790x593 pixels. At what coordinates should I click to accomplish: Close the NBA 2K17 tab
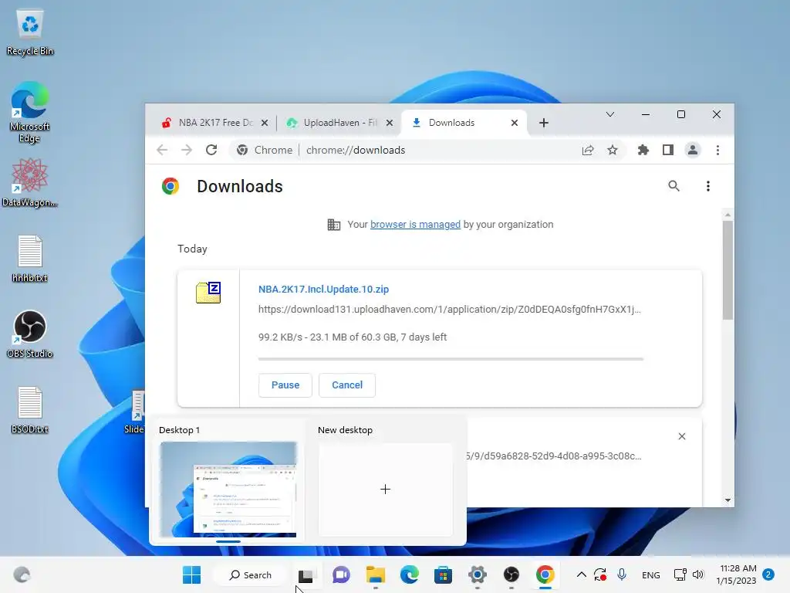[265, 123]
